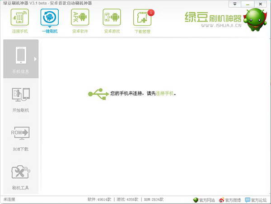Open the 刷机工具 flashing tools item
Image resolution: width=271 pixels, height=204 pixels.
pos(21,177)
